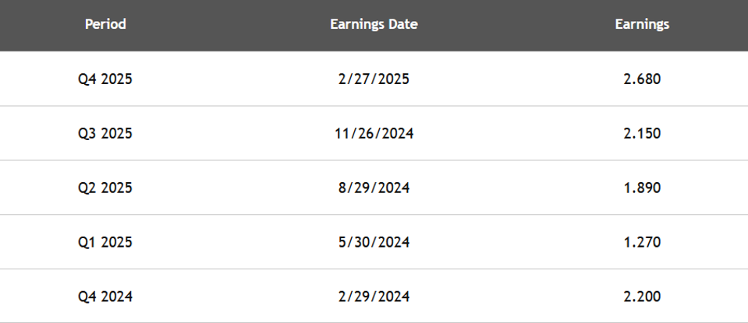Click the 11/26/2024 earnings date

point(374,133)
